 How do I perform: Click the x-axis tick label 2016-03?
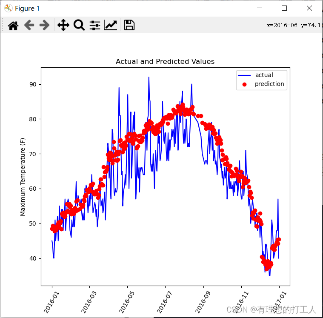(89, 302)
